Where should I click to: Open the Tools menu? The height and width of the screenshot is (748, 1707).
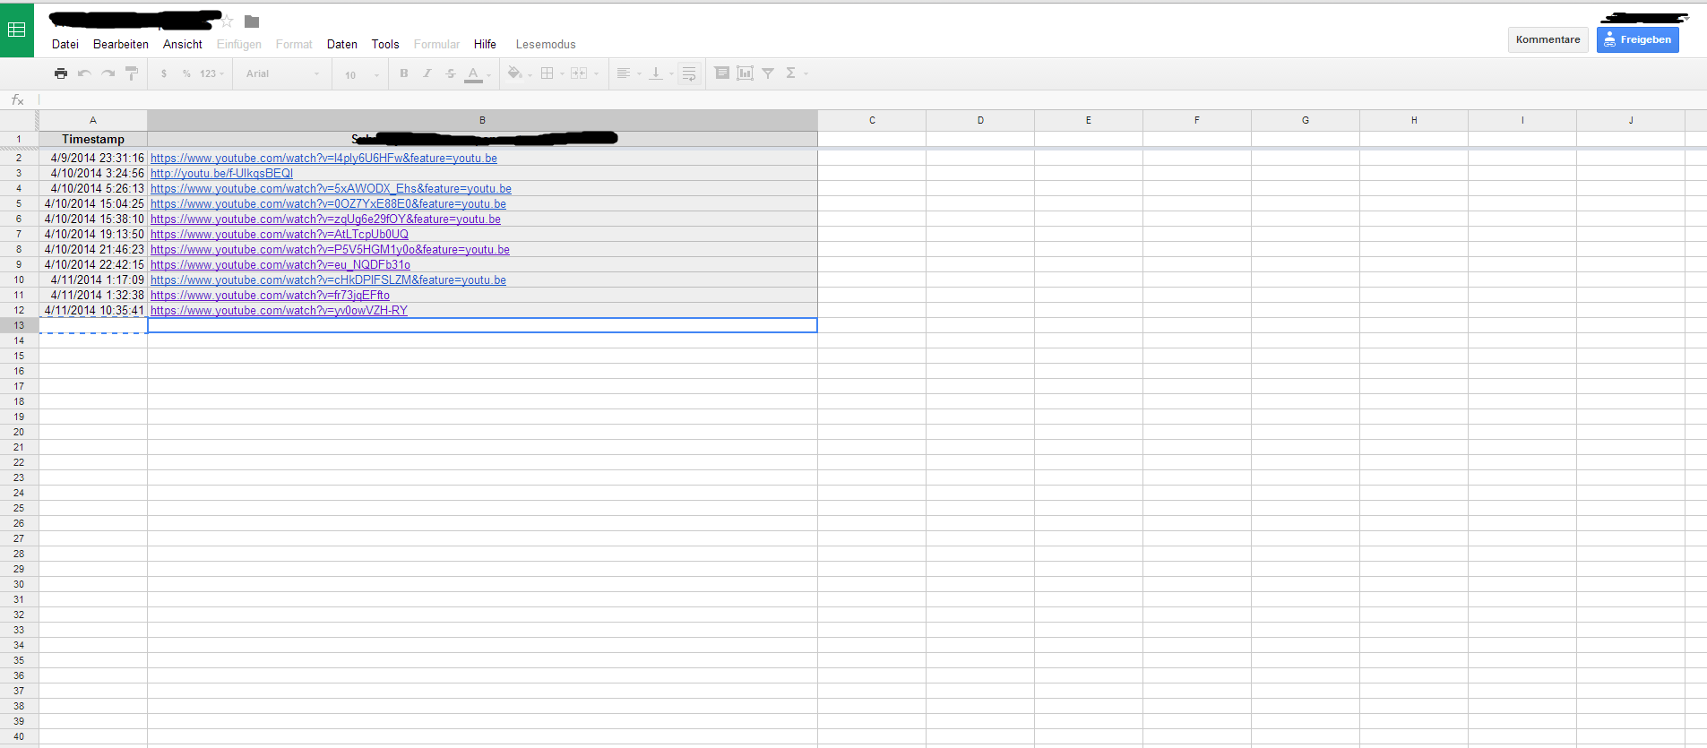385,44
